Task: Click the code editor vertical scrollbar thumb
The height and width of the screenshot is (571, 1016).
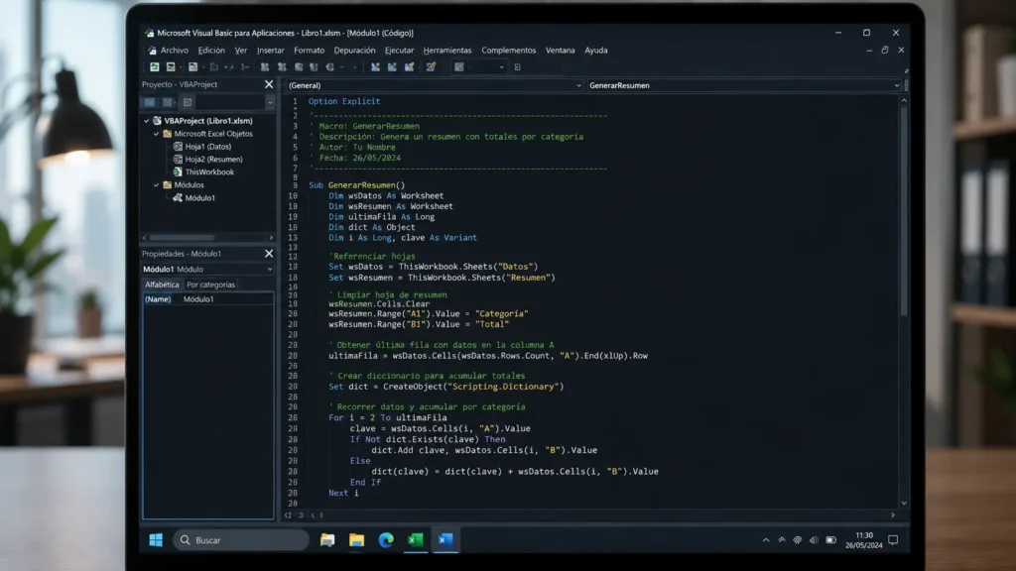Action: click(903, 210)
